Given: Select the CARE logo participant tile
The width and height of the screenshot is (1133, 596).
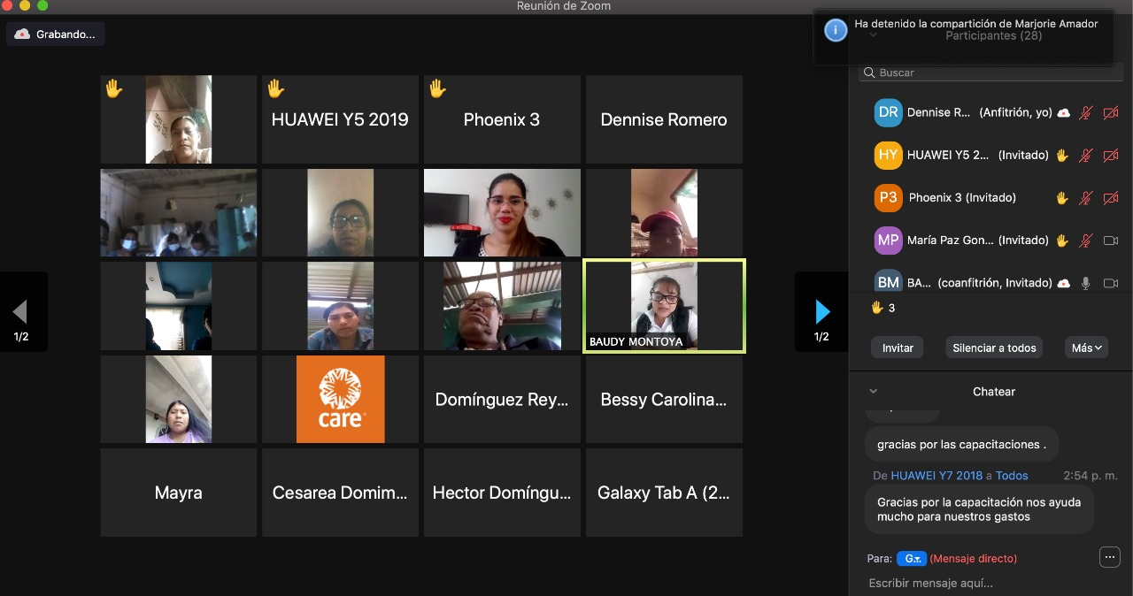Looking at the screenshot, I should (340, 399).
